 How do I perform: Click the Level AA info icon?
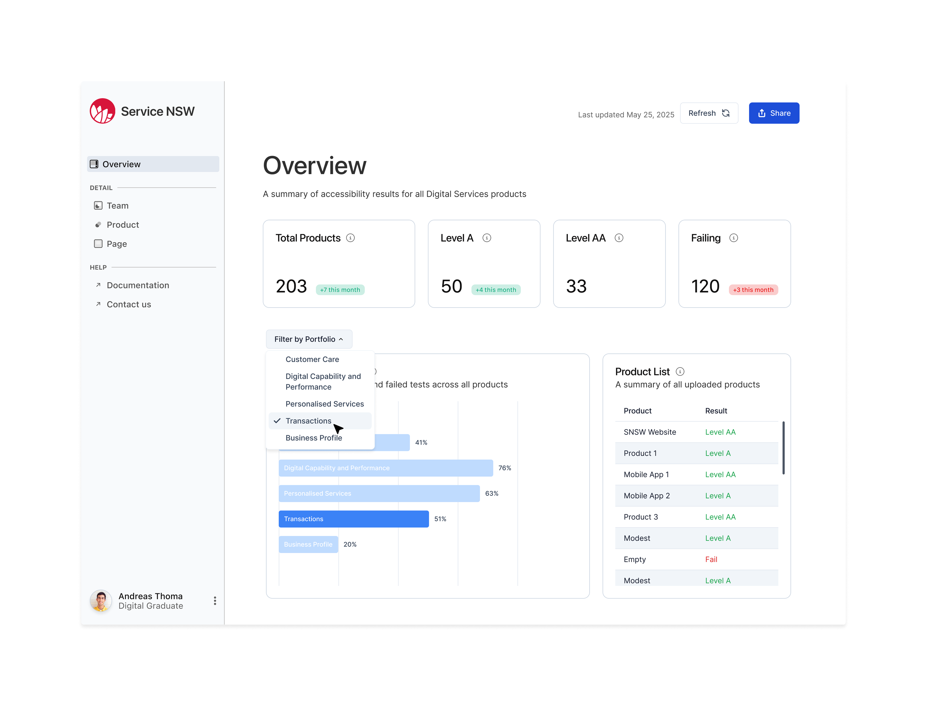(619, 238)
